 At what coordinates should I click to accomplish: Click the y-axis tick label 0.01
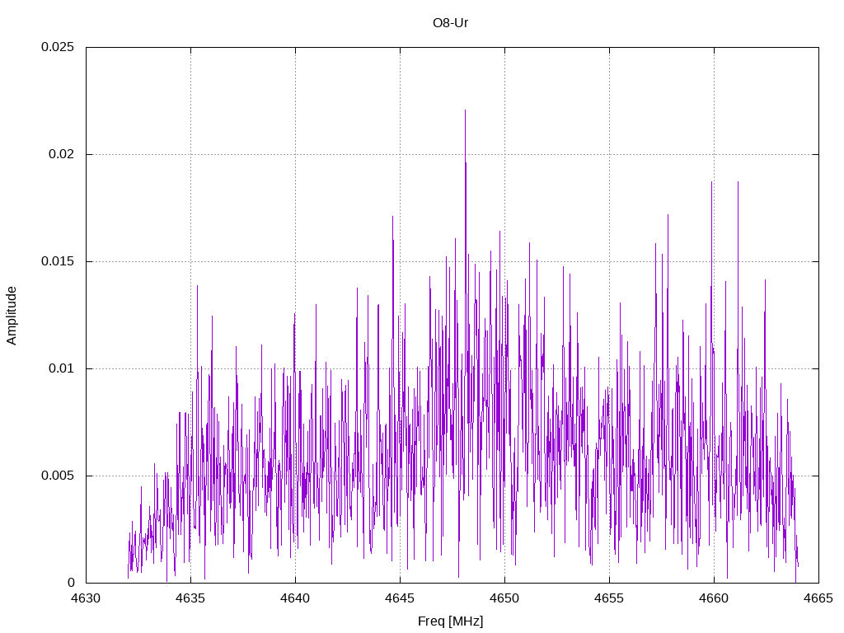61,368
